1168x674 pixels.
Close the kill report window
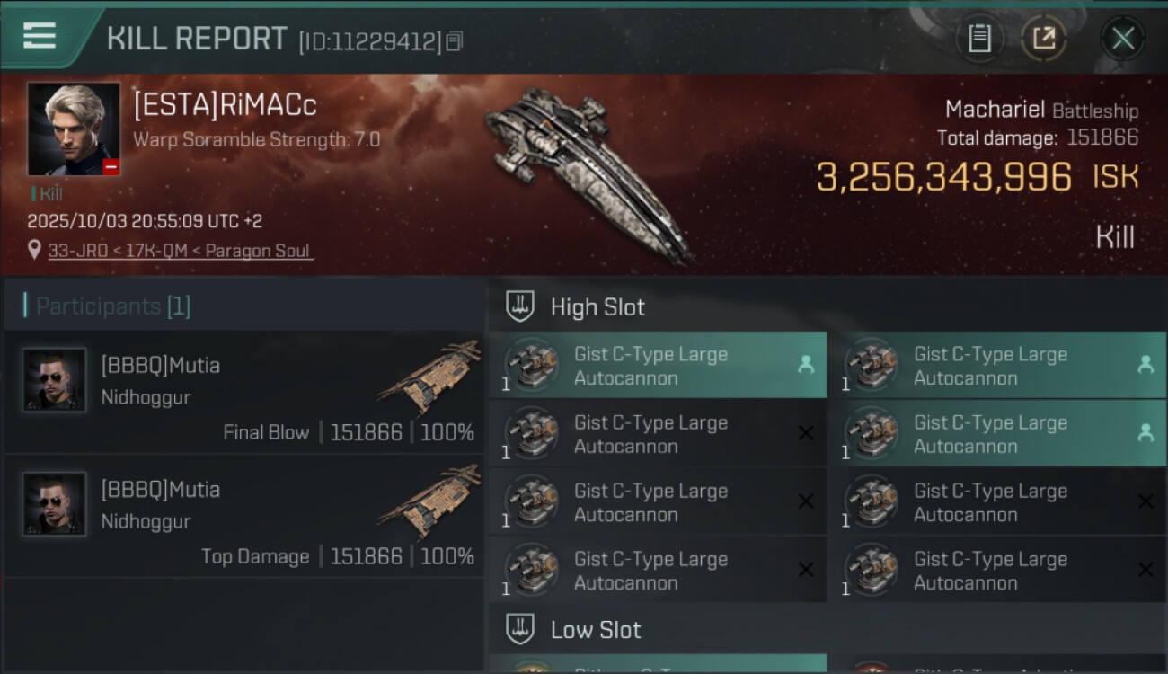pos(1122,39)
